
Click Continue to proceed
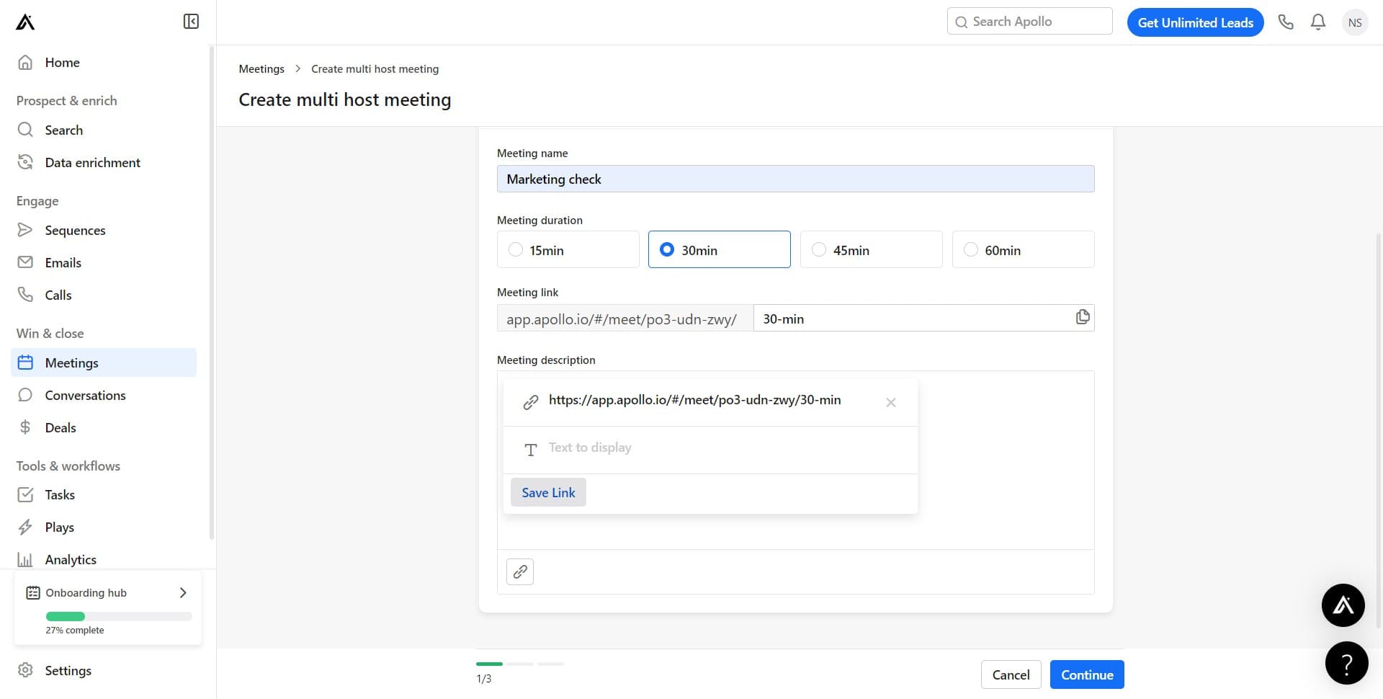(1086, 674)
